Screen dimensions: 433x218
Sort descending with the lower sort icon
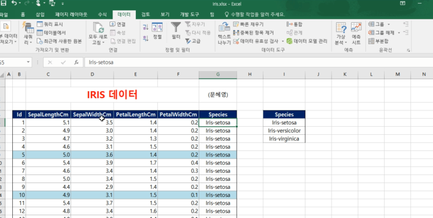coord(146,38)
